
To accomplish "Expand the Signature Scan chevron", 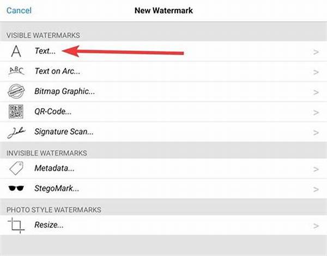I will tap(316, 132).
